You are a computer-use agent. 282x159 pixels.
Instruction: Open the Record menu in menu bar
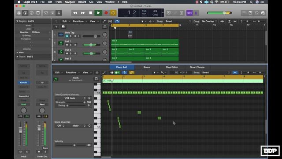pyautogui.click(x=82, y=2)
